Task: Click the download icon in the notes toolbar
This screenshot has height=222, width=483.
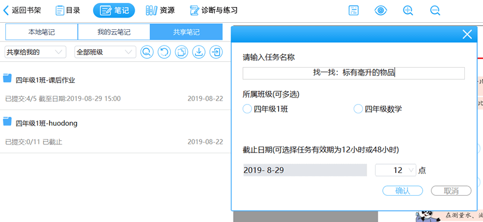Action: (x=198, y=52)
